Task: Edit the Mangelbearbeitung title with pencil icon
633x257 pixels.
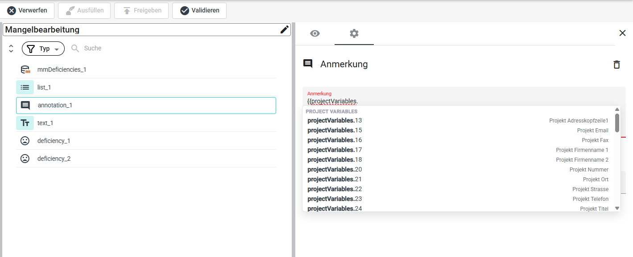Action: [284, 29]
